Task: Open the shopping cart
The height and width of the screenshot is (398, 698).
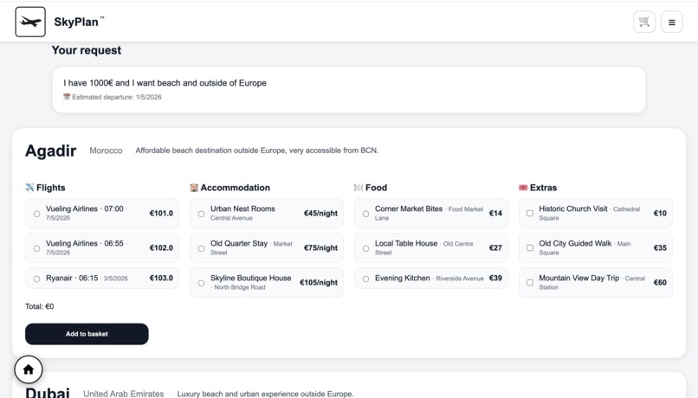Action: tap(644, 22)
